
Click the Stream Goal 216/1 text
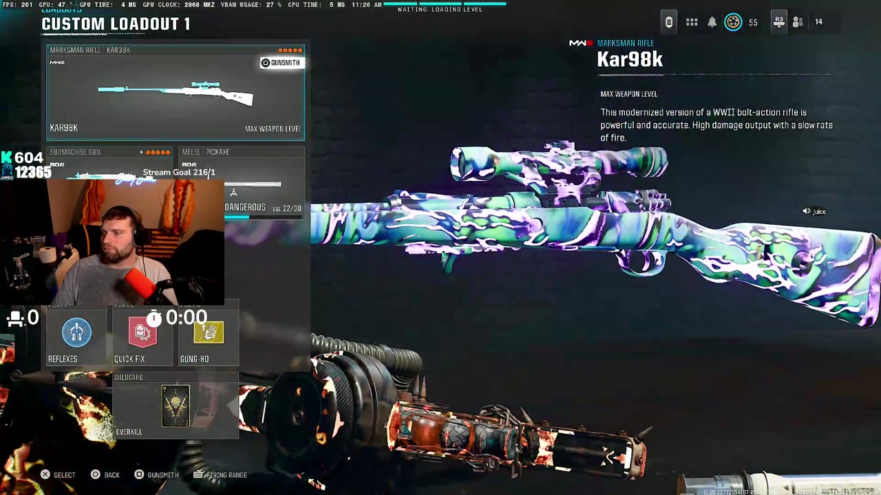pyautogui.click(x=179, y=173)
